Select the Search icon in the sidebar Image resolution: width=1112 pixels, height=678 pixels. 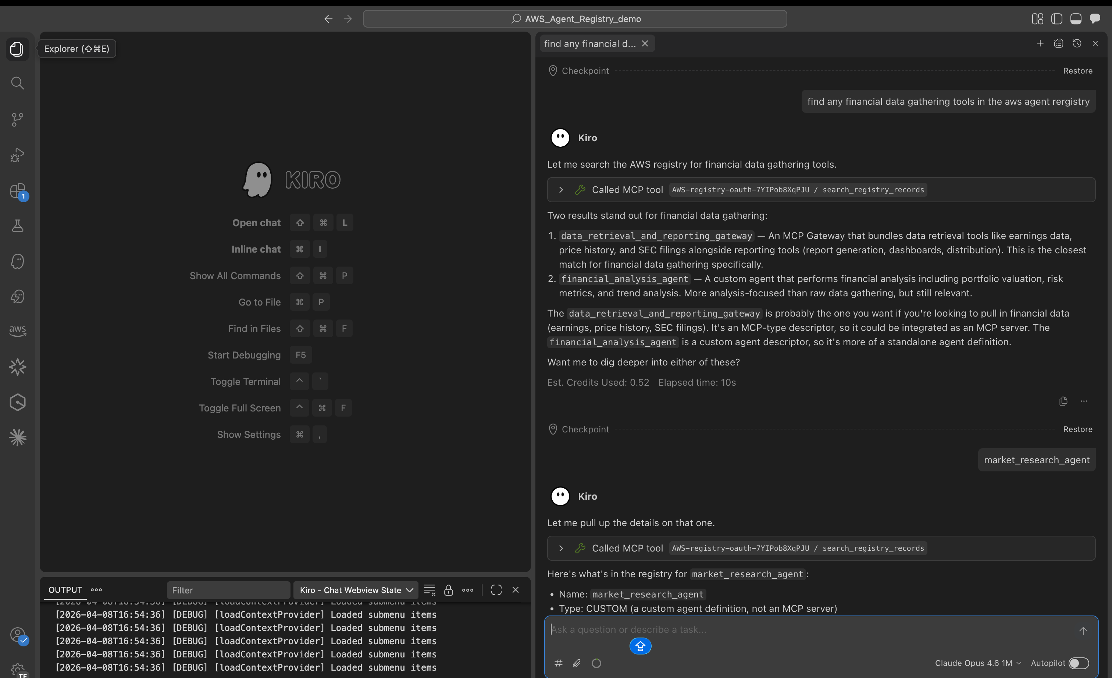17,83
